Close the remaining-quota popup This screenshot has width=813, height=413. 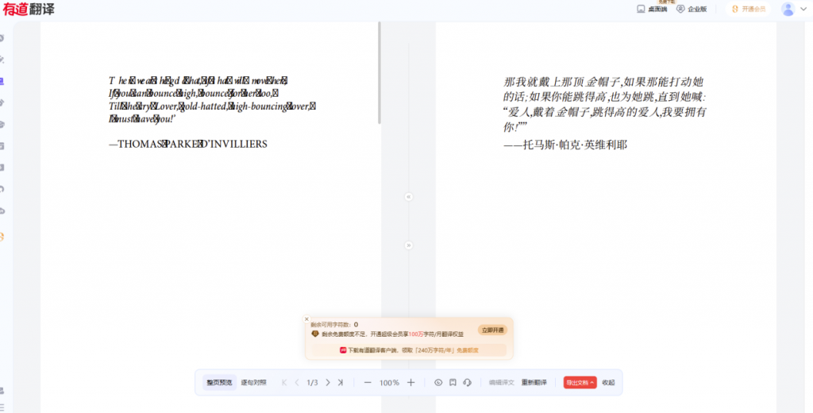[306, 319]
